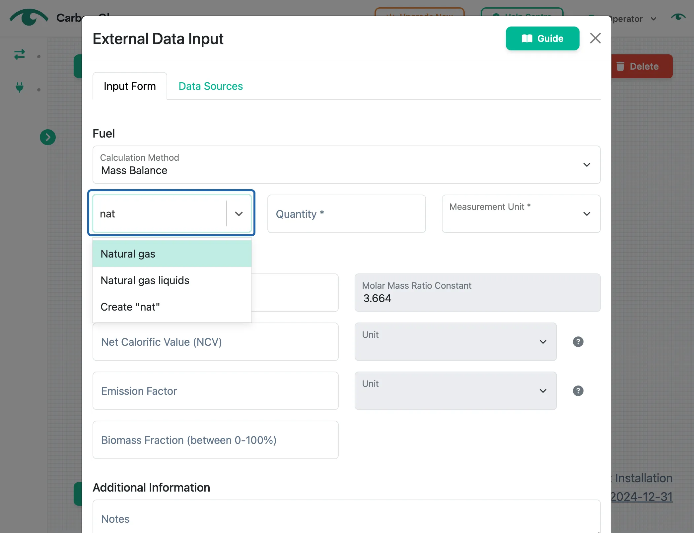Choose Natural gas from the fuel suggestions
694x533 pixels.
(172, 254)
